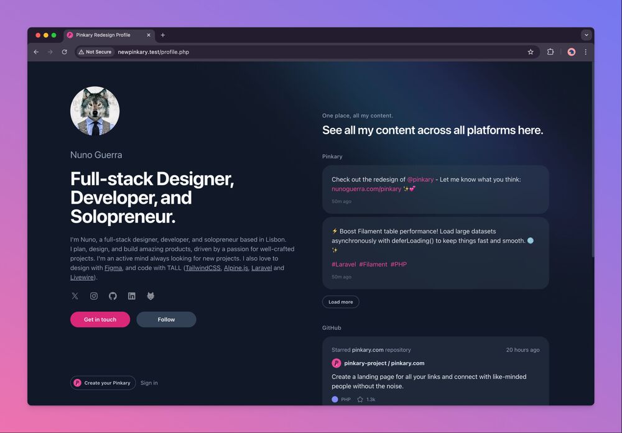Click the 'Starred pinkary.com repository' text
The height and width of the screenshot is (433, 622).
tap(371, 350)
